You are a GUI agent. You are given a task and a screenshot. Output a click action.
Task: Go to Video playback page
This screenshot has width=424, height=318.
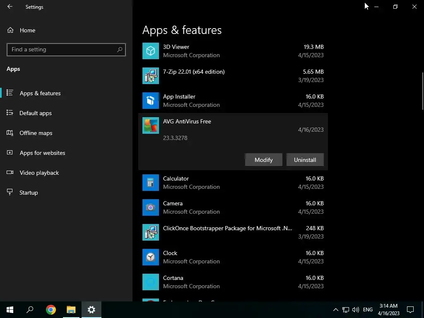coord(39,173)
